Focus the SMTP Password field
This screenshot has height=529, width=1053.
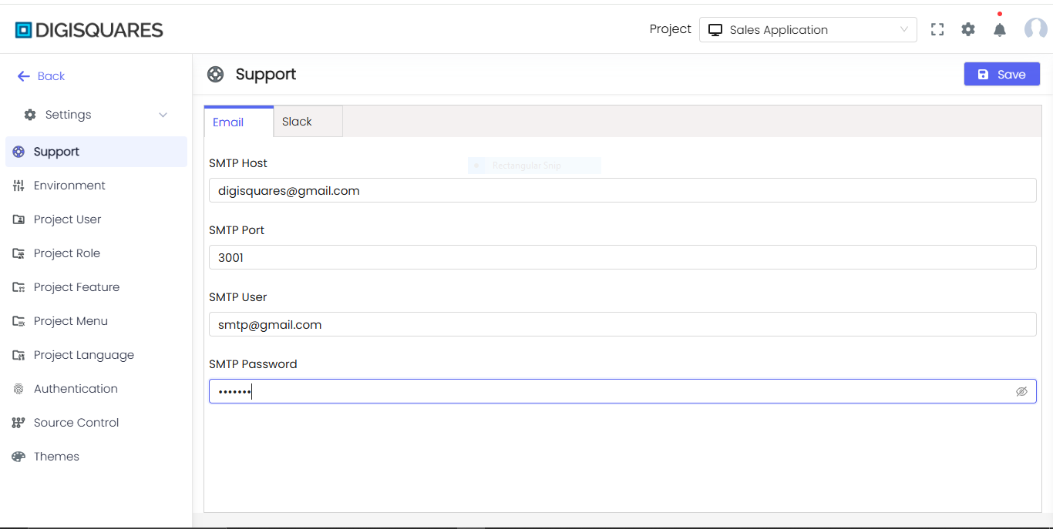tap(622, 391)
